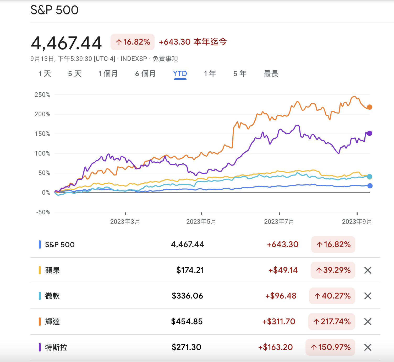Click the S&P 500 page title
This screenshot has width=394, height=362.
tap(54, 10)
